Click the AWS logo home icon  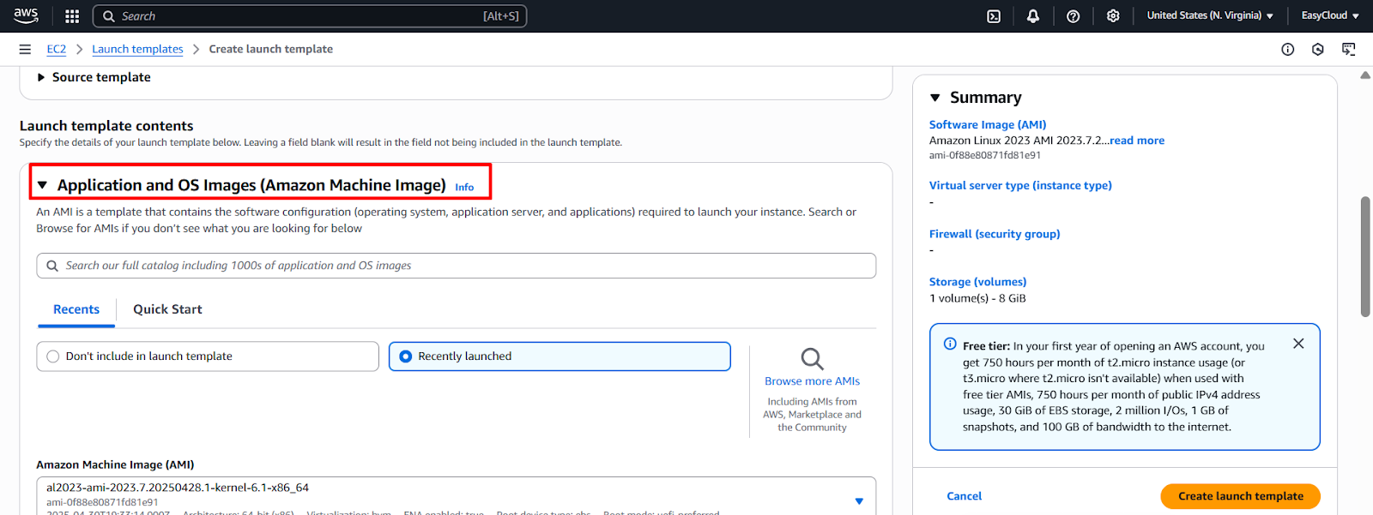click(26, 15)
